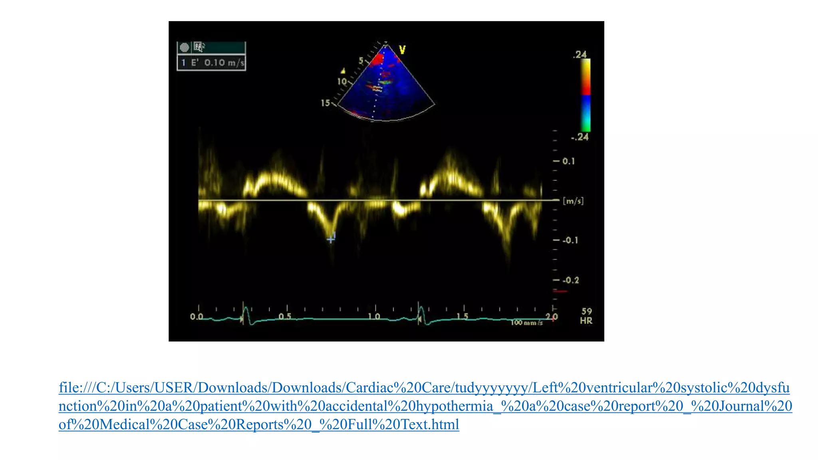Image resolution: width=818 pixels, height=460 pixels.
Task: Click the depth label 15 on sector
Action: pos(326,103)
